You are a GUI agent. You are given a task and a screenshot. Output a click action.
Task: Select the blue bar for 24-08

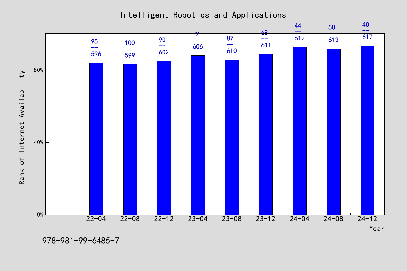pyautogui.click(x=334, y=132)
